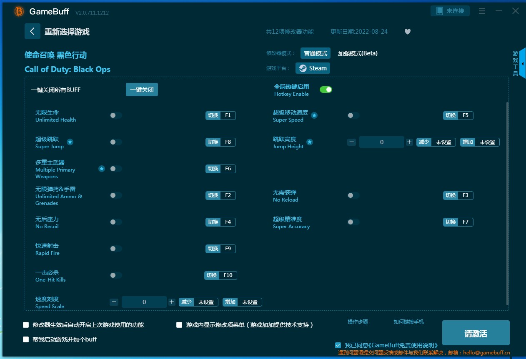Viewport: 526px width, 359px height.
Task: Increase the Jump Height value with plus
Action: tap(409, 142)
